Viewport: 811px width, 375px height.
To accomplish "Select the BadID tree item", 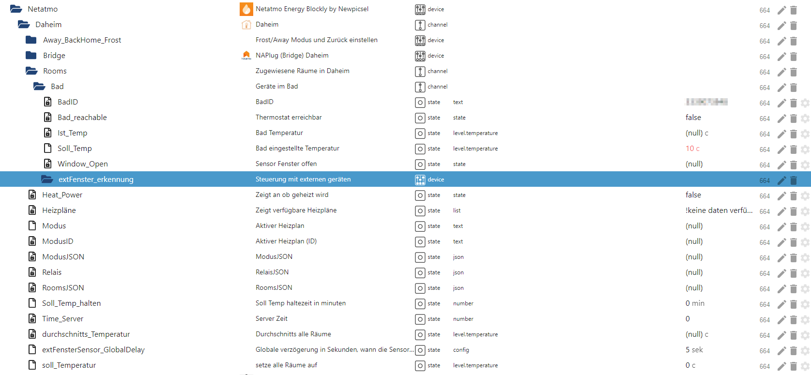I will [x=68, y=102].
